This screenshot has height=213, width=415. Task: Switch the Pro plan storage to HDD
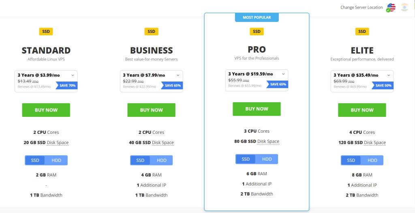coord(267,159)
